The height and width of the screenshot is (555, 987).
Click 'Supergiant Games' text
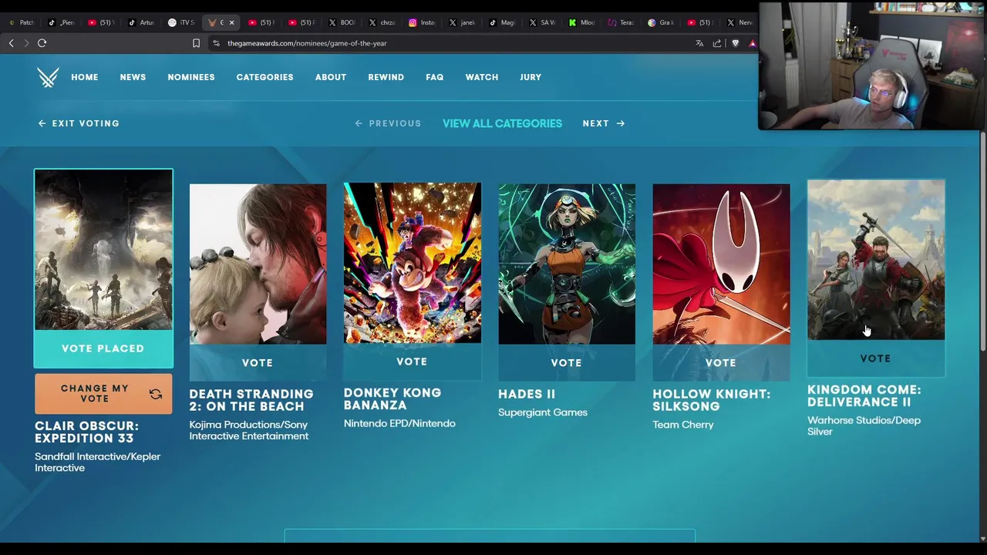(543, 412)
